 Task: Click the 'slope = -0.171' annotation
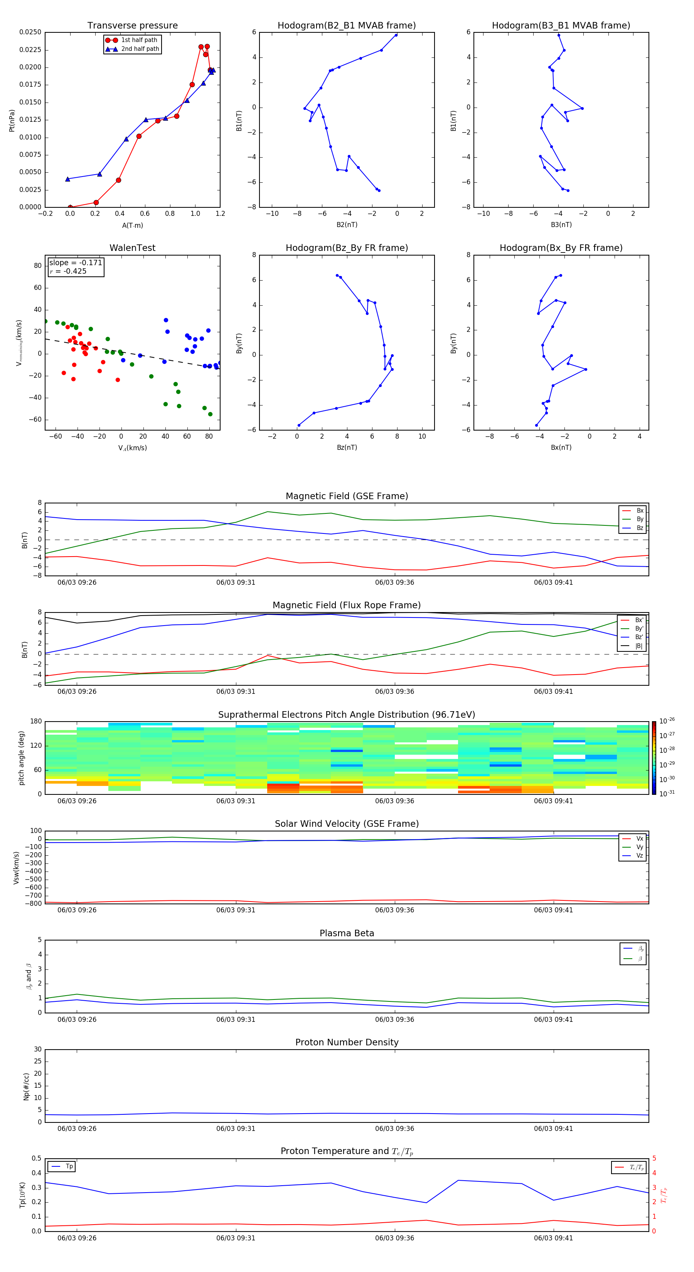tap(76, 263)
